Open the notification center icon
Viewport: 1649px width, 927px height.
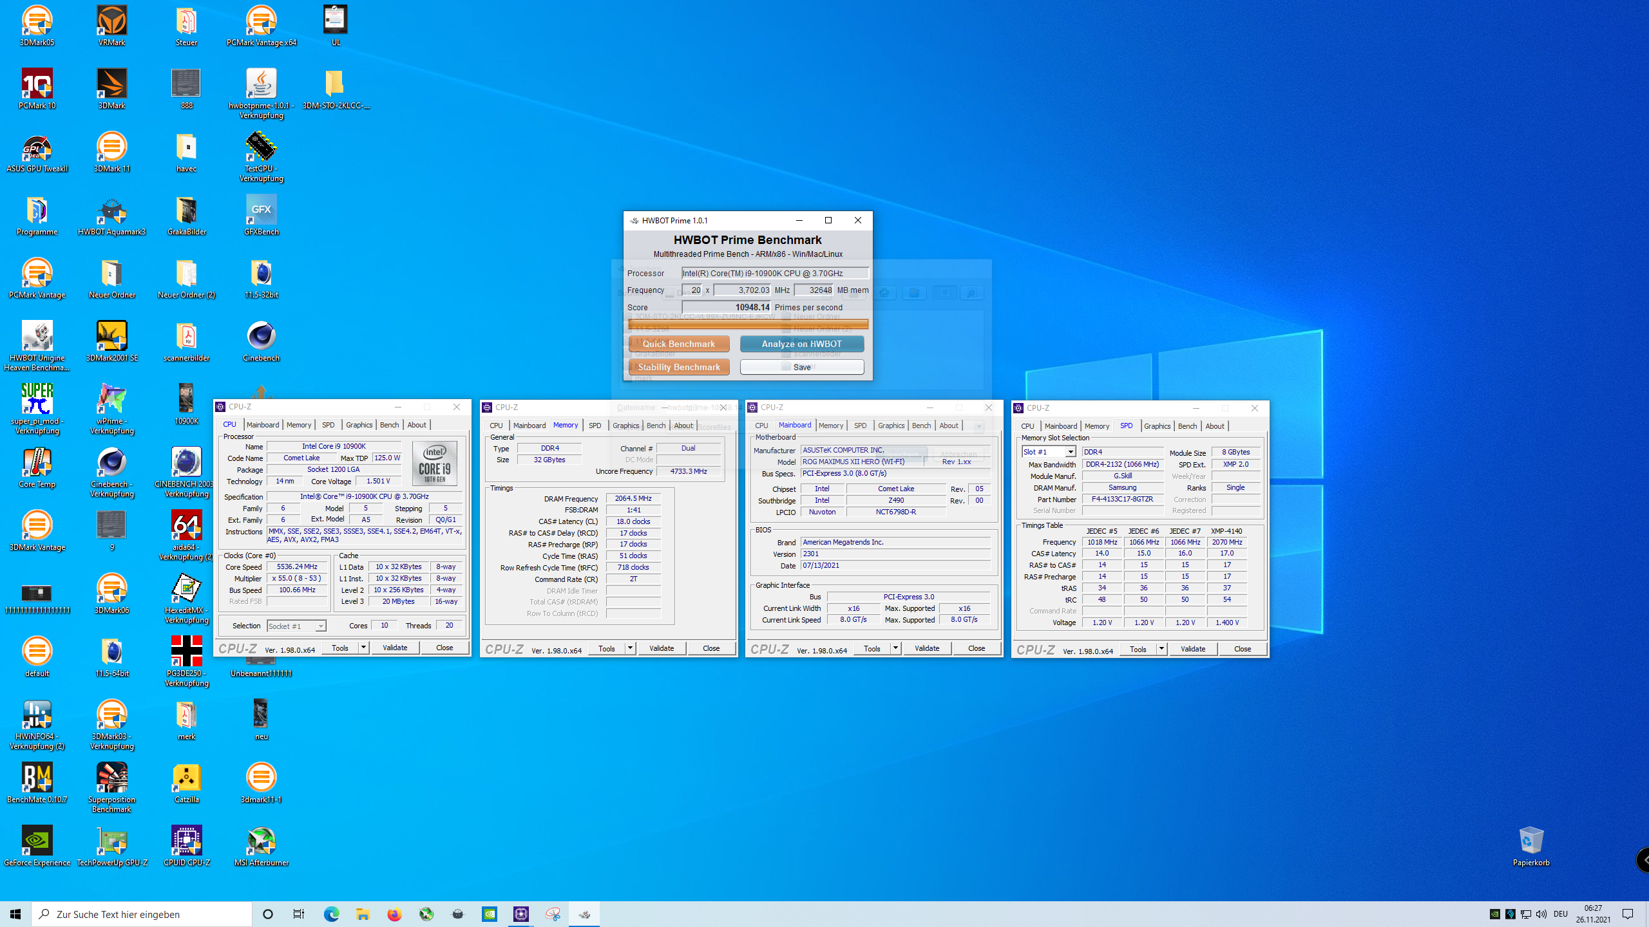pos(1628,914)
